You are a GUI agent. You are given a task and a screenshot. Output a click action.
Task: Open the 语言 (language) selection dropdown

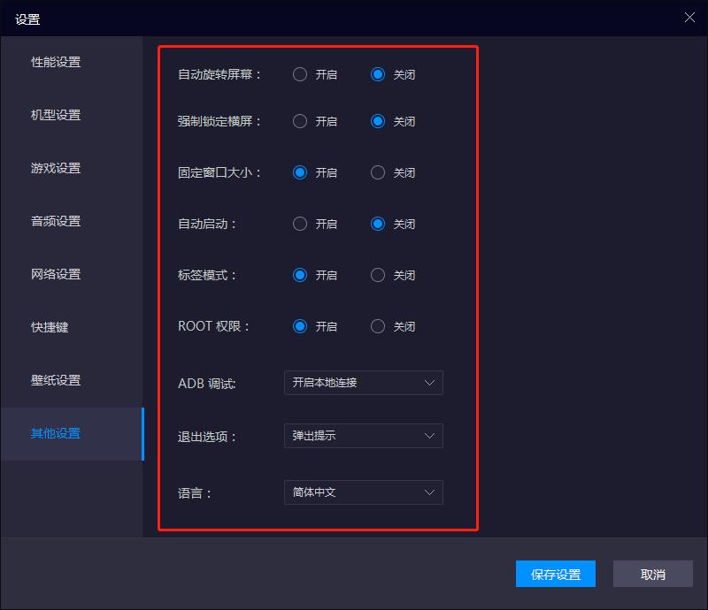click(x=363, y=492)
